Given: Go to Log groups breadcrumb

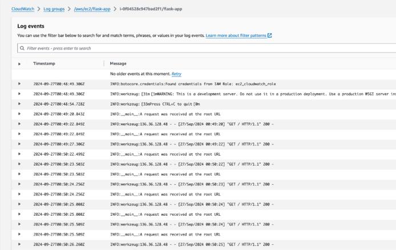Looking at the screenshot, I should (54, 9).
